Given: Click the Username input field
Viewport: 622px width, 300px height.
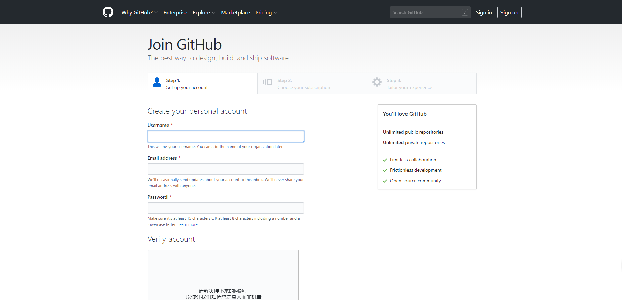Looking at the screenshot, I should (x=226, y=136).
